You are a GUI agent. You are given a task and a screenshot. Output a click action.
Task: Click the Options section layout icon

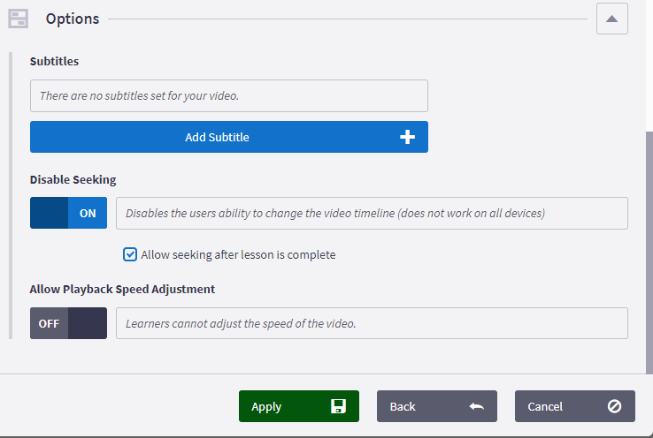[18, 19]
